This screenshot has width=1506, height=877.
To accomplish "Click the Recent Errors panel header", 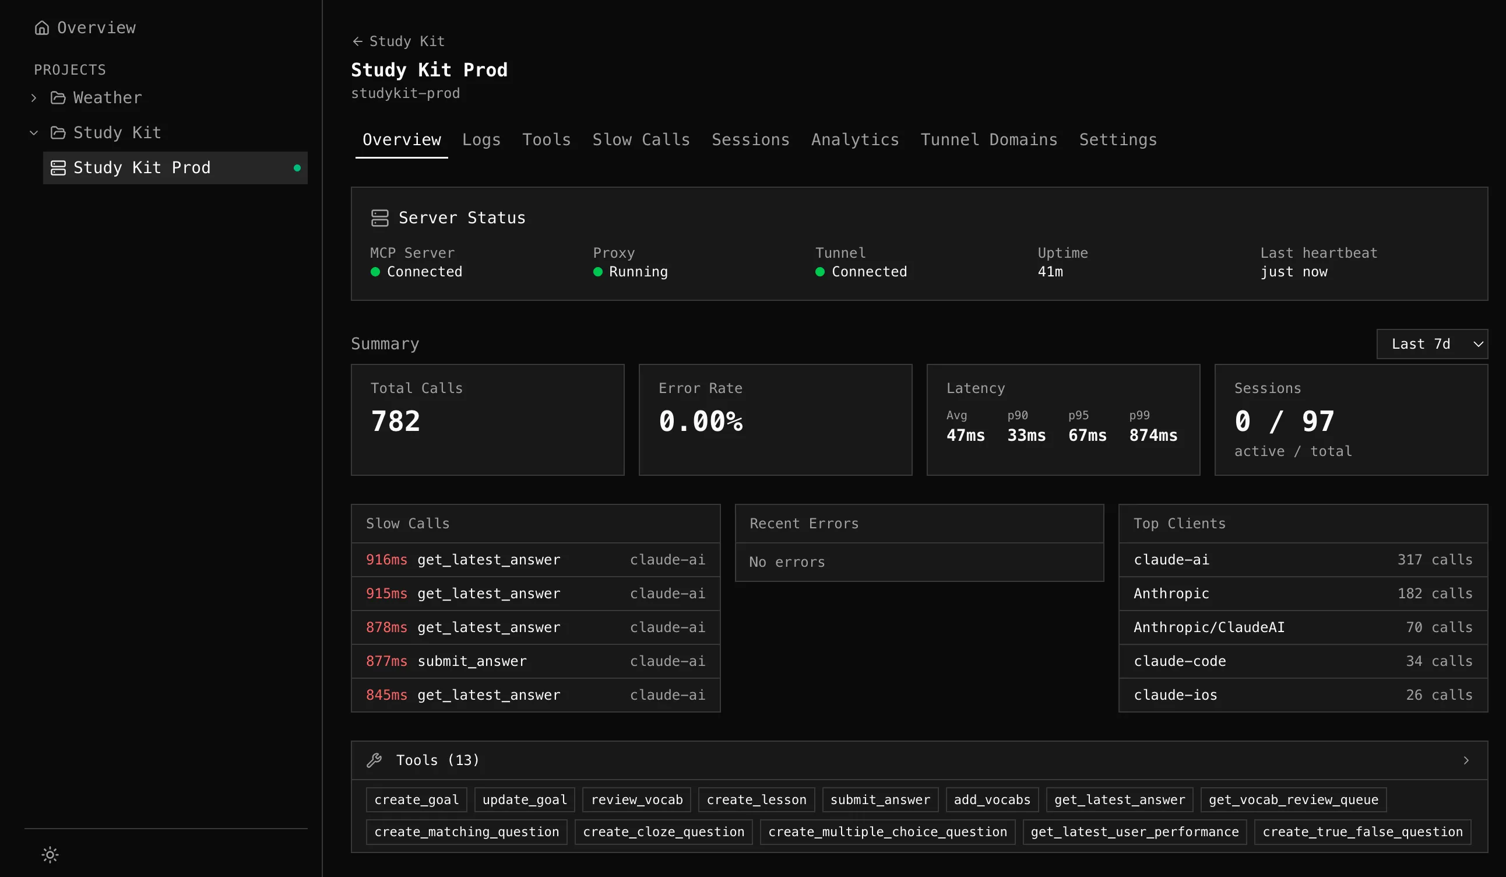I will point(919,524).
